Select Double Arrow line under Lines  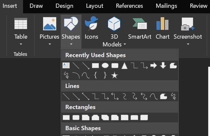coord(86,96)
